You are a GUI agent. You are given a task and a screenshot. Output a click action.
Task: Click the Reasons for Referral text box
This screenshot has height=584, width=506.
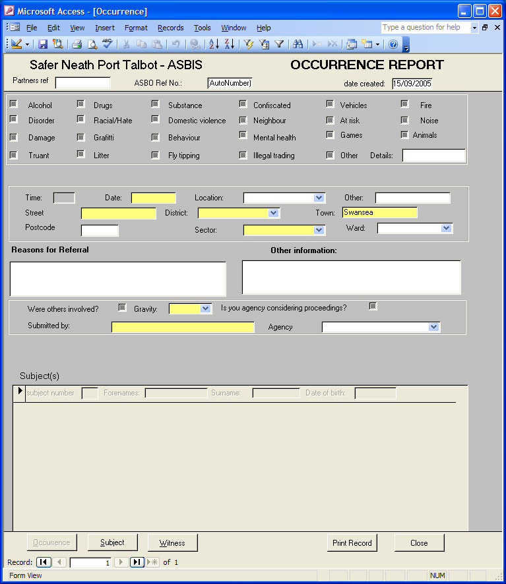117,279
